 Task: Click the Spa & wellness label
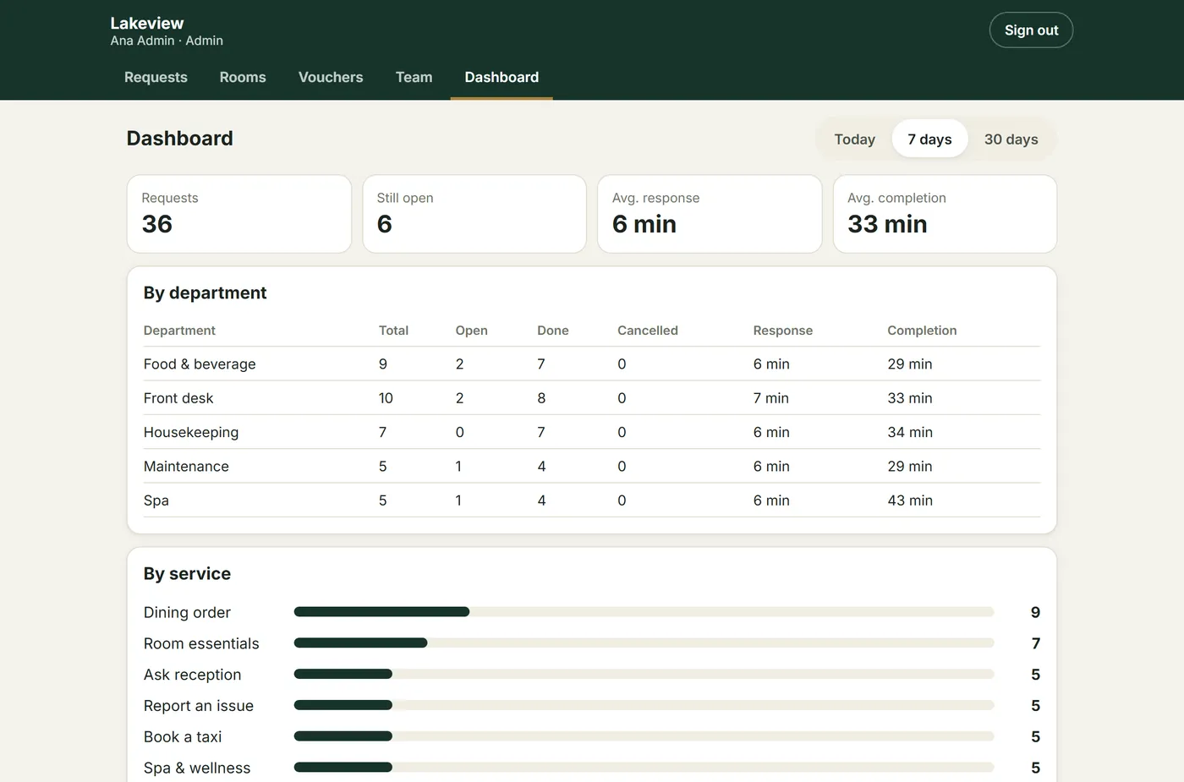(197, 768)
